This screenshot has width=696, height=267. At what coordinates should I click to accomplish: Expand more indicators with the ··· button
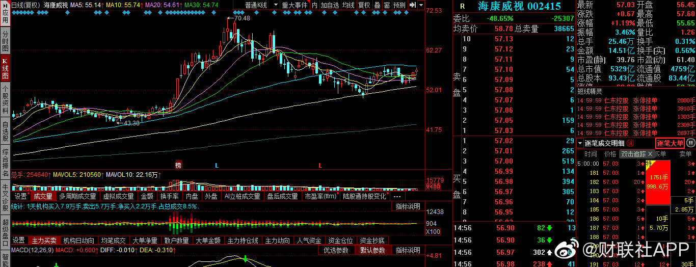point(397,196)
